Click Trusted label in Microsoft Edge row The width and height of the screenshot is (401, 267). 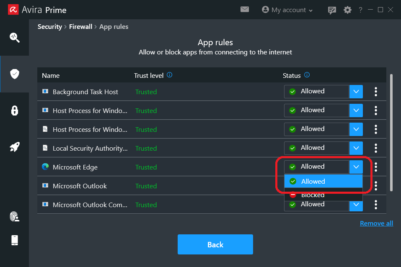point(146,167)
